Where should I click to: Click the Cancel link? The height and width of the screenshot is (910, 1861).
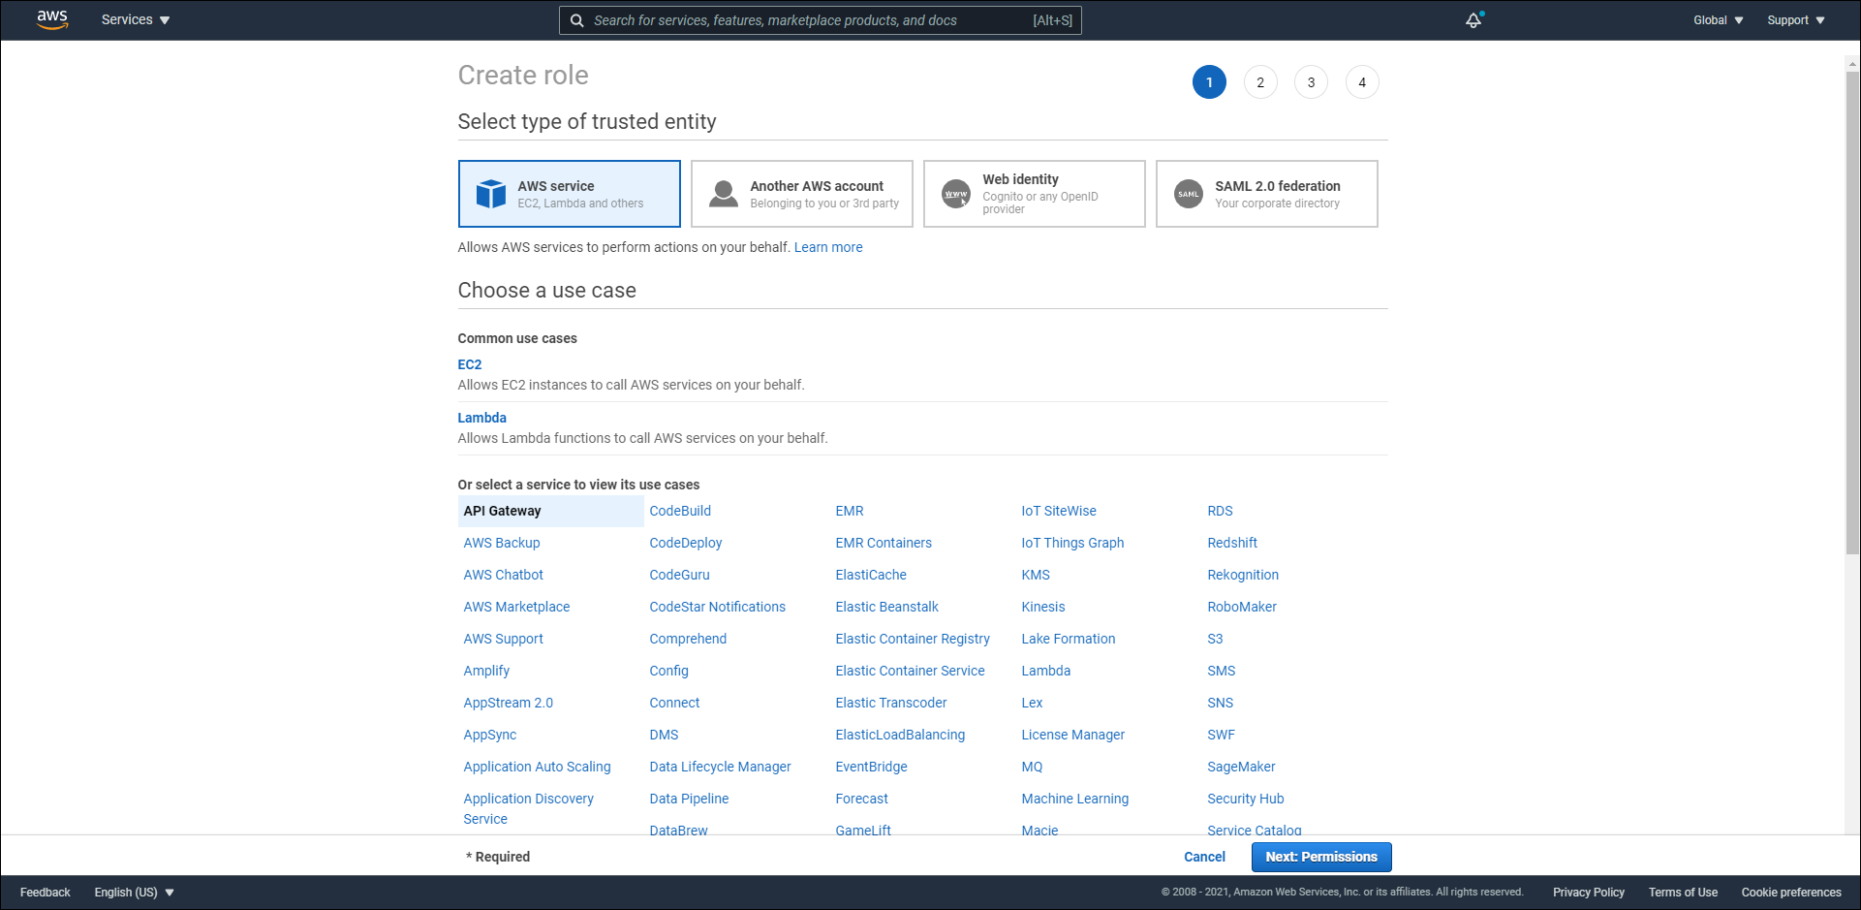pos(1204,857)
